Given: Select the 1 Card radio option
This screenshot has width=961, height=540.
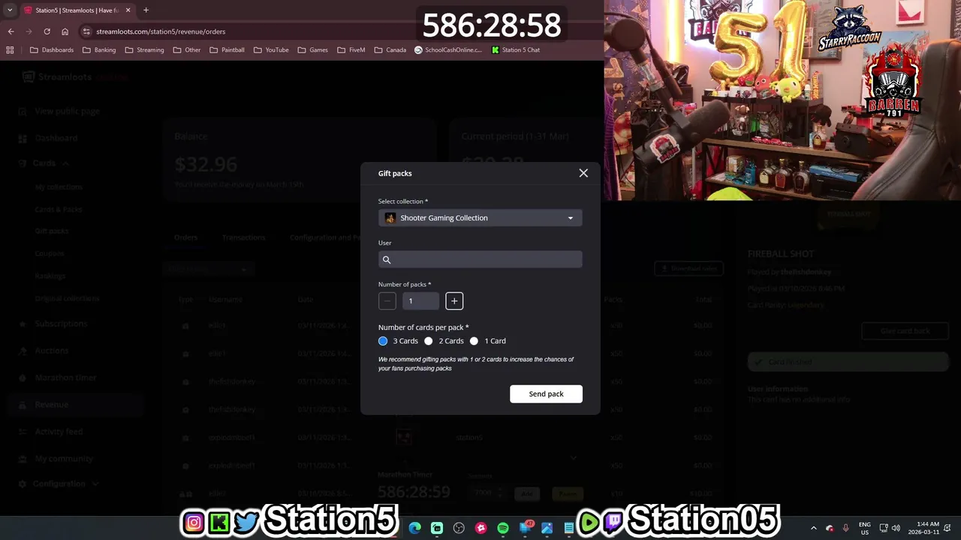Looking at the screenshot, I should tap(474, 341).
